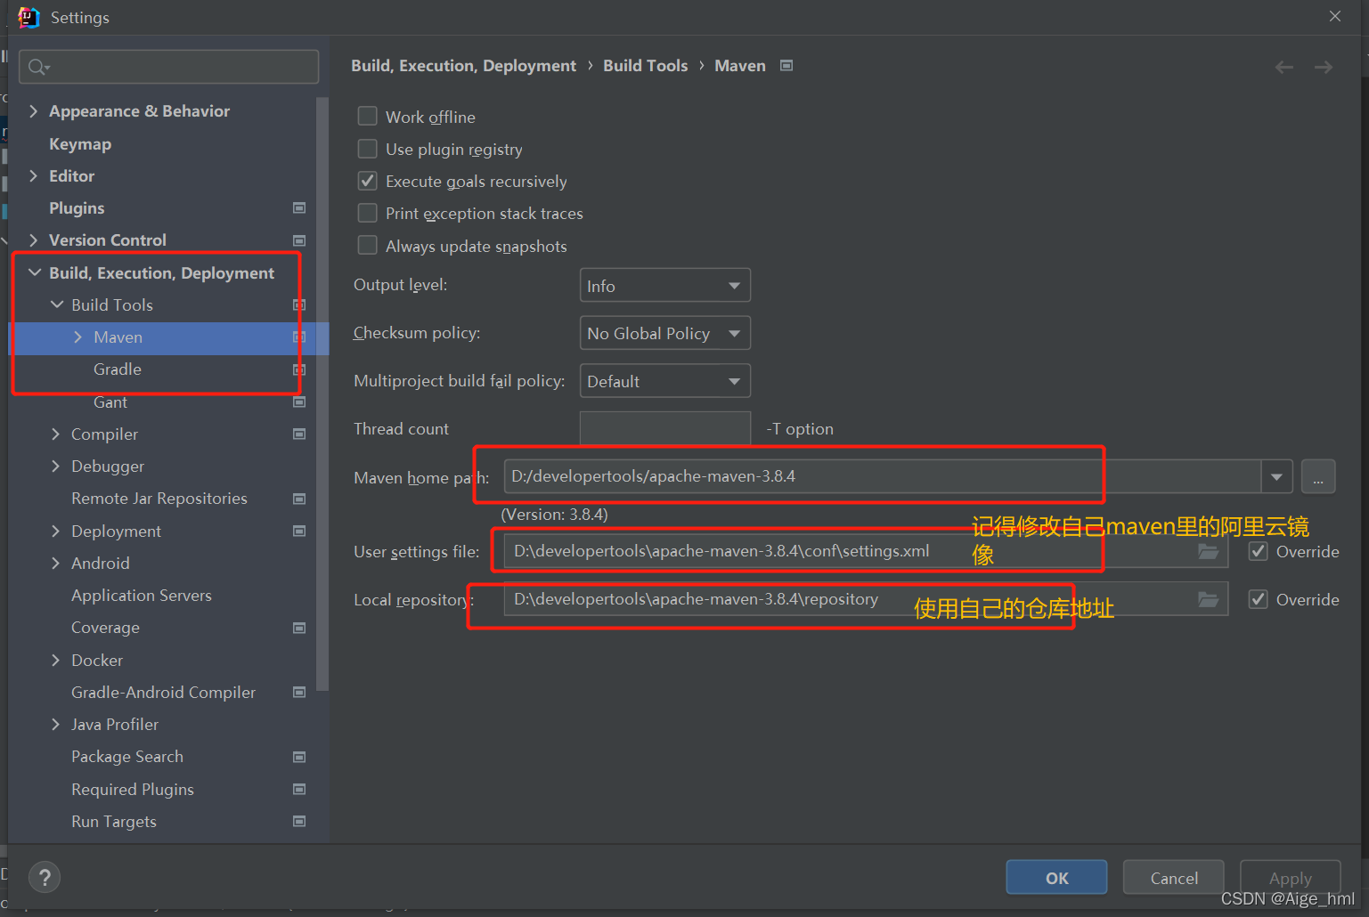
Task: Navigate back with the left arrow
Action: click(1283, 67)
